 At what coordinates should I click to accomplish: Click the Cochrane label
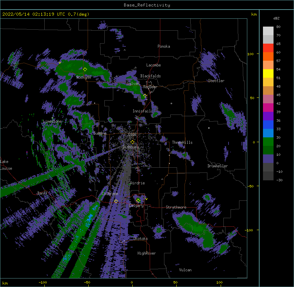pos(110,194)
